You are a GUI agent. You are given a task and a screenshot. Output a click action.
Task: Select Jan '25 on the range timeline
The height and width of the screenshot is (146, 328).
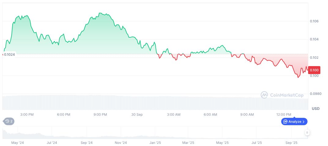click(x=155, y=143)
